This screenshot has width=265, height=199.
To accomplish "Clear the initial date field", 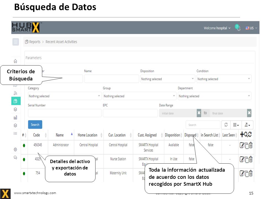I will 199,113.
